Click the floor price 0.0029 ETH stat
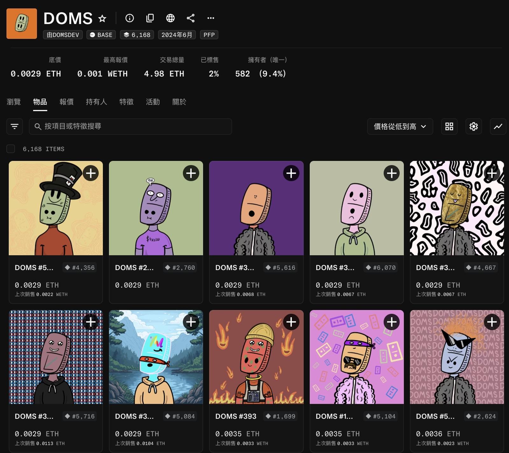This screenshot has width=509, height=453. (36, 74)
